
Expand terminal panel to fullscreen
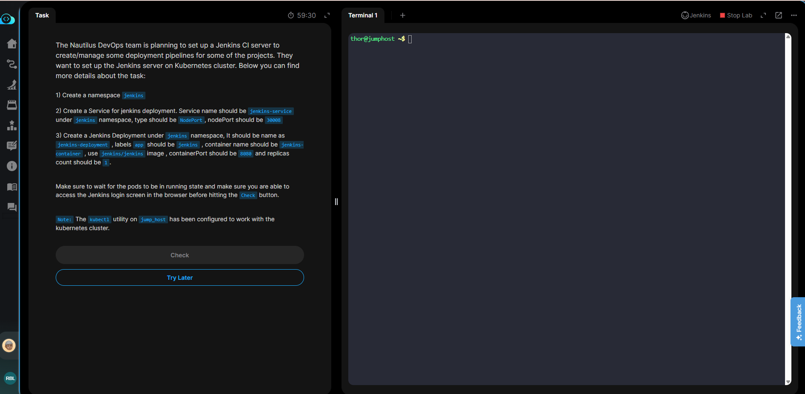763,15
